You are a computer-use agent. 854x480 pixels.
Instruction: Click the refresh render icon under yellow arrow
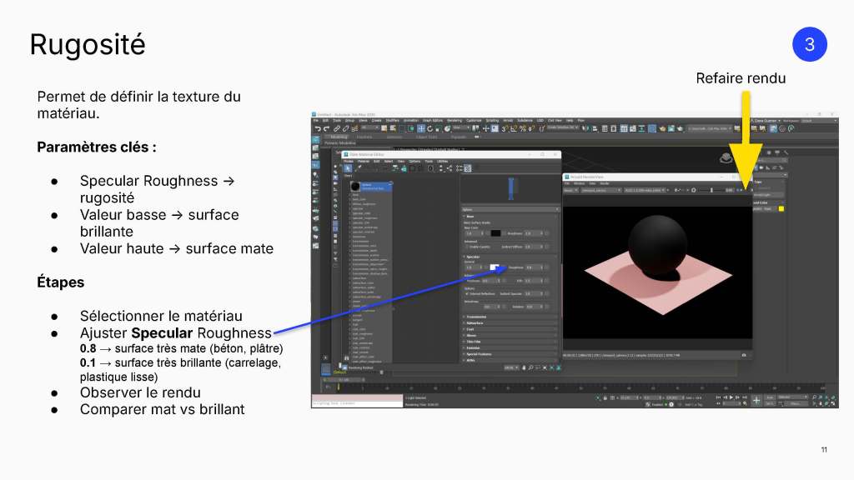coord(741,190)
